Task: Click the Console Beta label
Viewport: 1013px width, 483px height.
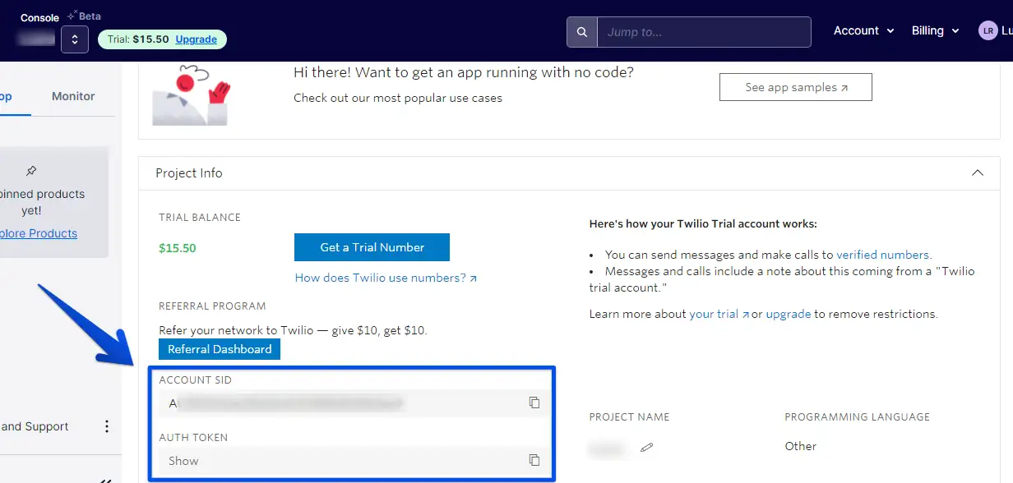Action: pyautogui.click(x=60, y=16)
